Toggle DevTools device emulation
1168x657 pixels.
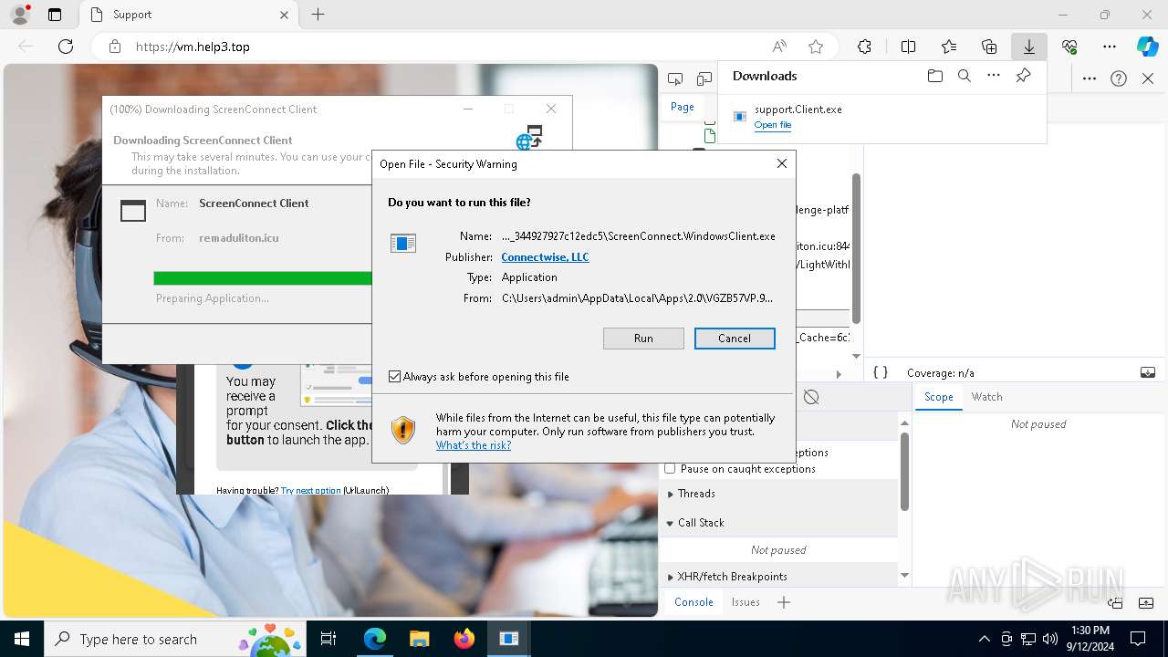[704, 79]
